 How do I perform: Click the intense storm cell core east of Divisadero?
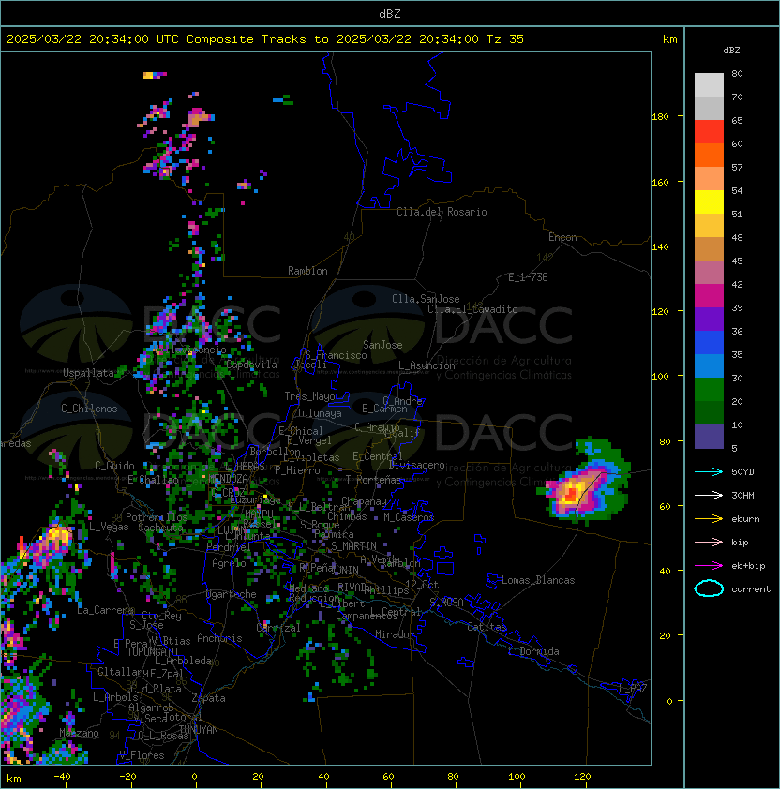571,494
